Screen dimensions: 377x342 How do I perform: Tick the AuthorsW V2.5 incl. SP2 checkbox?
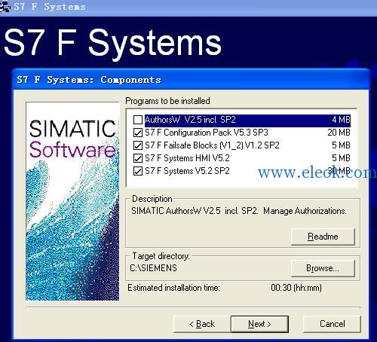point(138,120)
